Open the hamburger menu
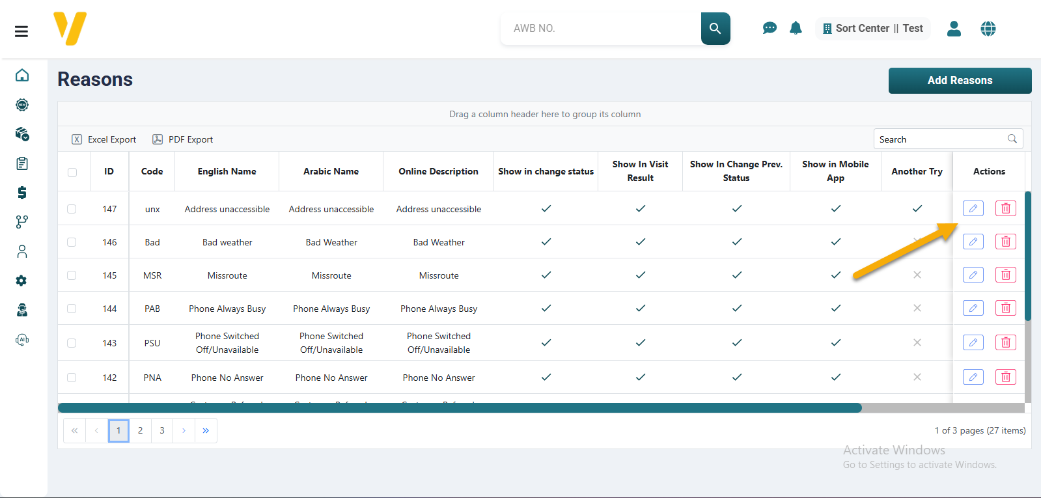The height and width of the screenshot is (498, 1041). tap(21, 31)
